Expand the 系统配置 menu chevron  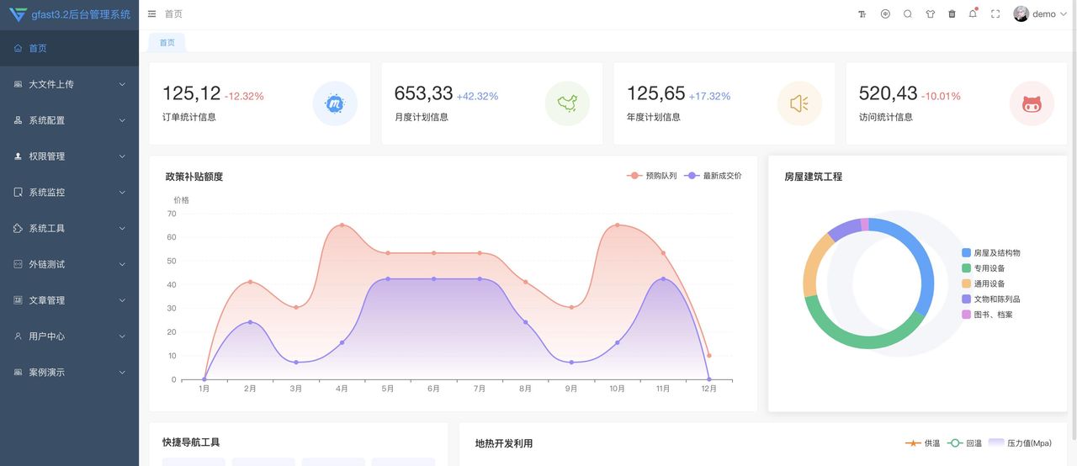pyautogui.click(x=122, y=120)
